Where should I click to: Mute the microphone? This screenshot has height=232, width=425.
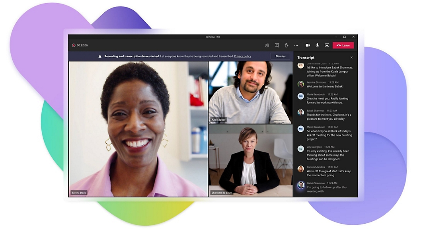[x=317, y=45]
